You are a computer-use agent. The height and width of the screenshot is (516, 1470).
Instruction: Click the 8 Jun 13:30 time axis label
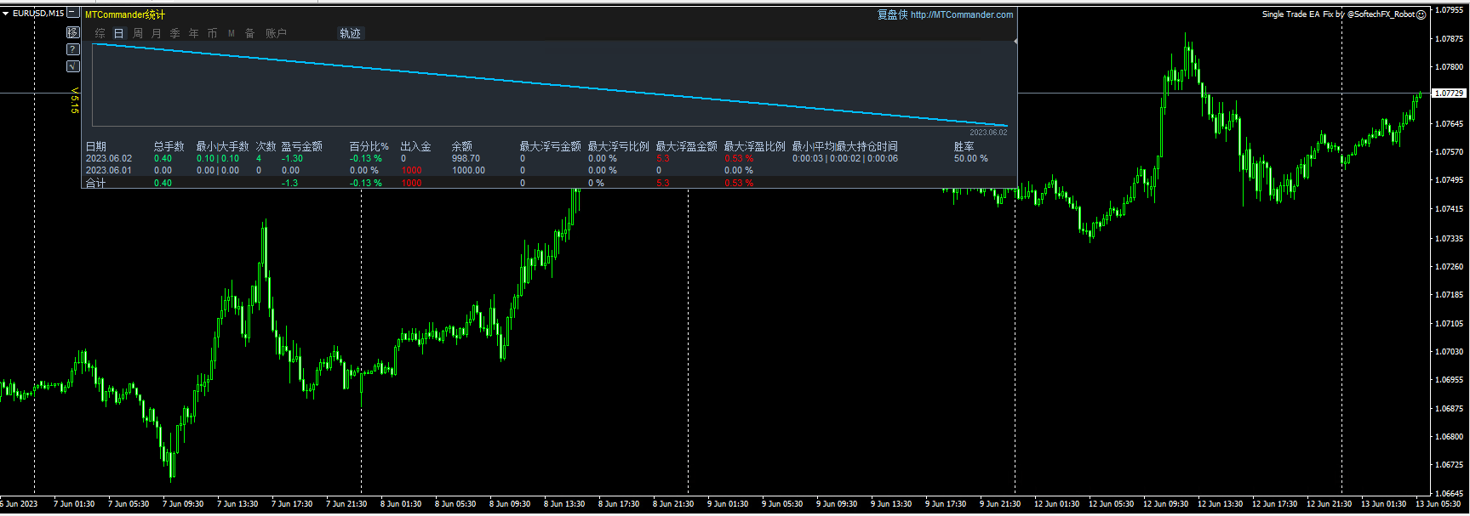pyautogui.click(x=564, y=504)
